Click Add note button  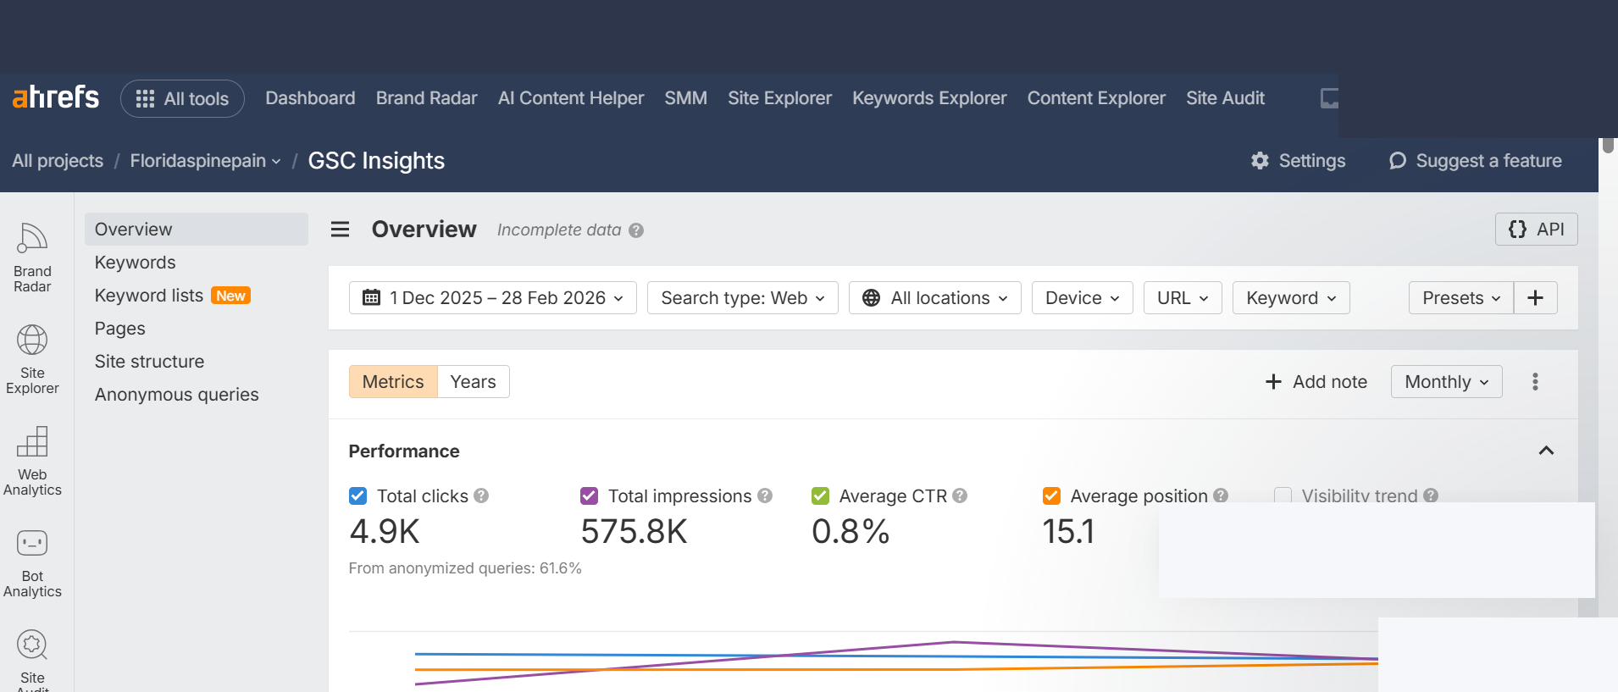click(x=1316, y=382)
